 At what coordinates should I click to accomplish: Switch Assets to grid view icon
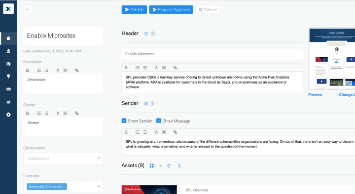pos(152,166)
